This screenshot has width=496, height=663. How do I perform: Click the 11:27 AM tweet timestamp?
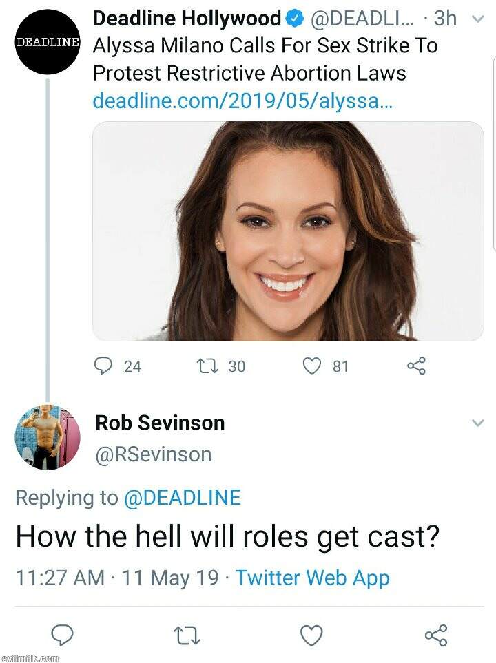[60, 578]
